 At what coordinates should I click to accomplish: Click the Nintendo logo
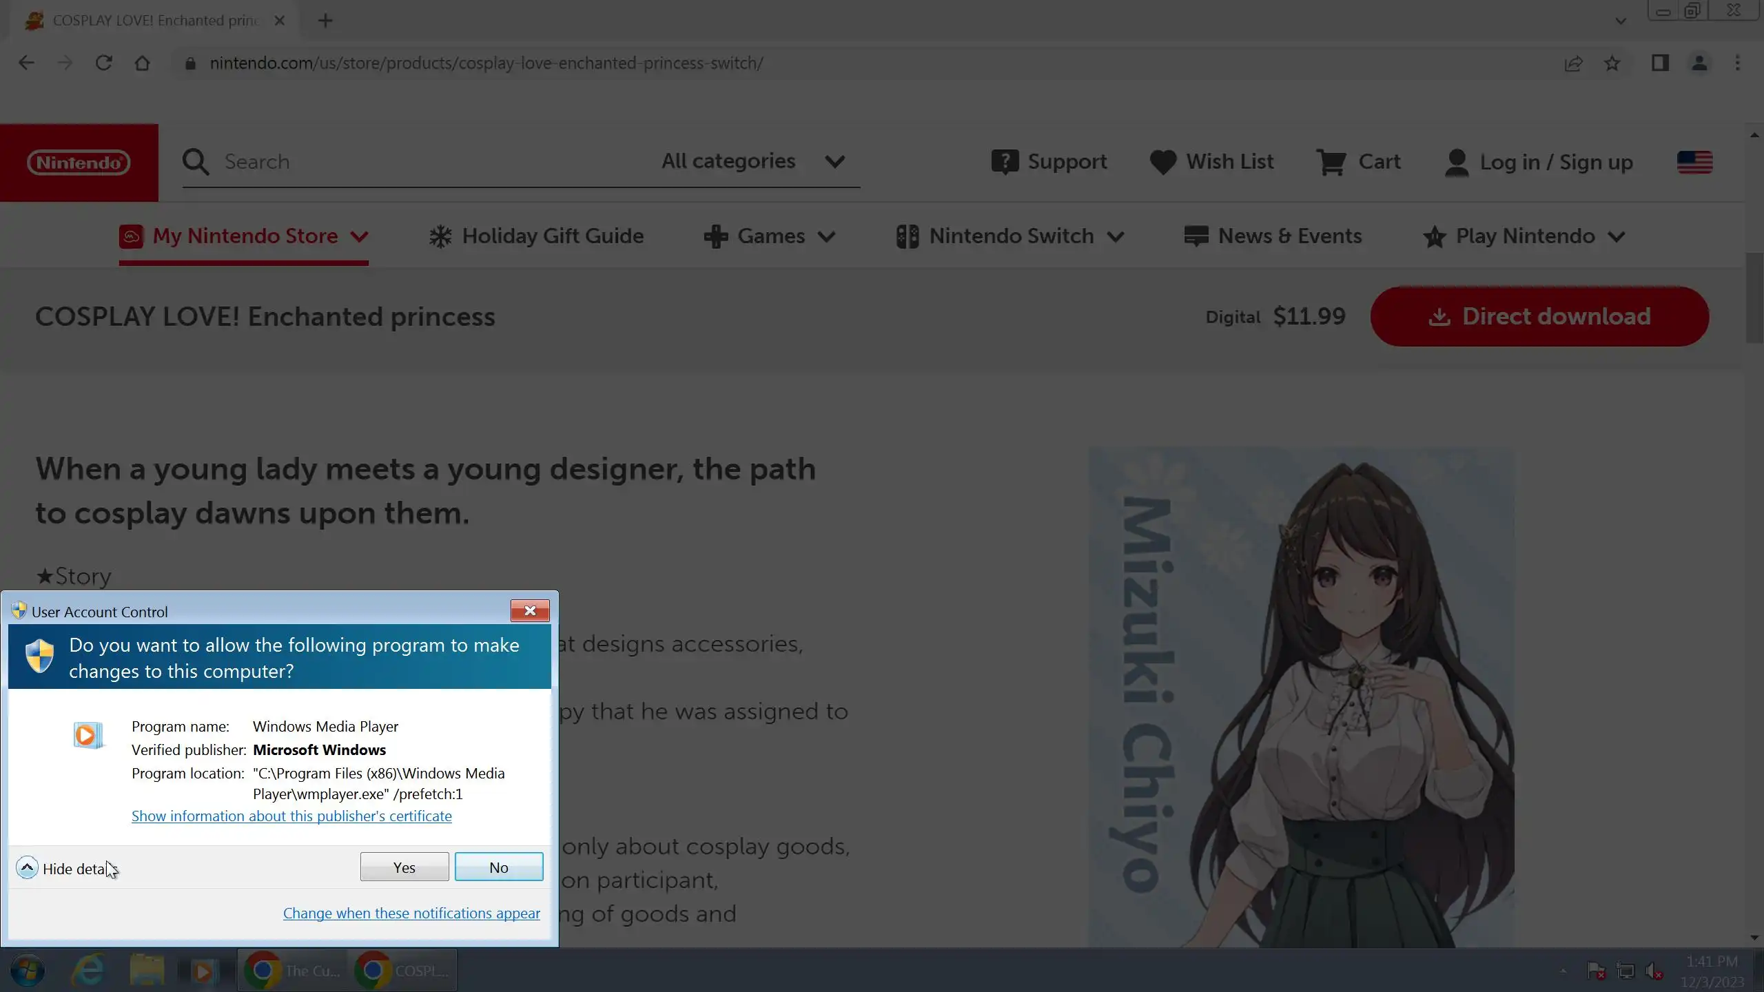79,163
